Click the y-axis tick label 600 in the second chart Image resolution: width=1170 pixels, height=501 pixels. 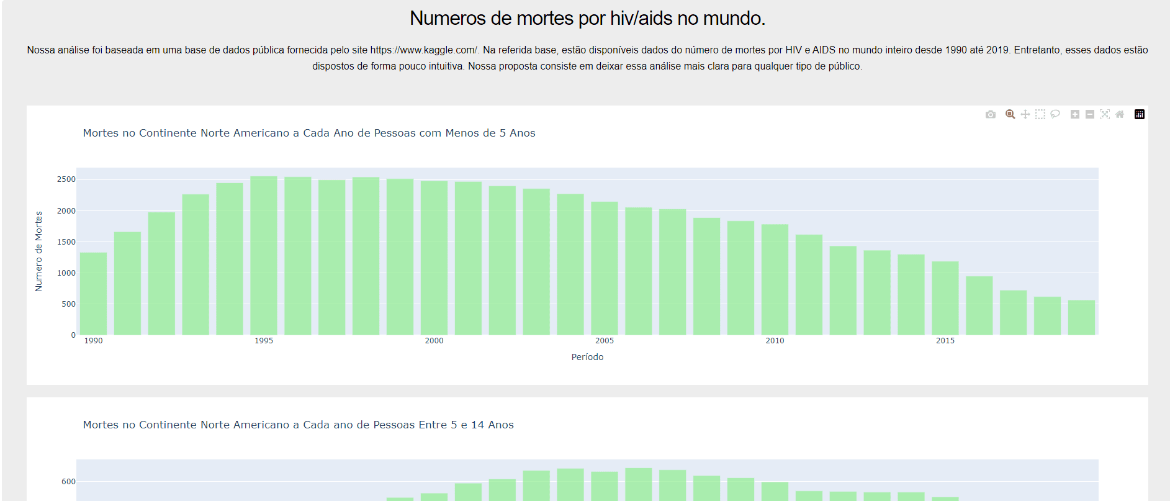[68, 482]
